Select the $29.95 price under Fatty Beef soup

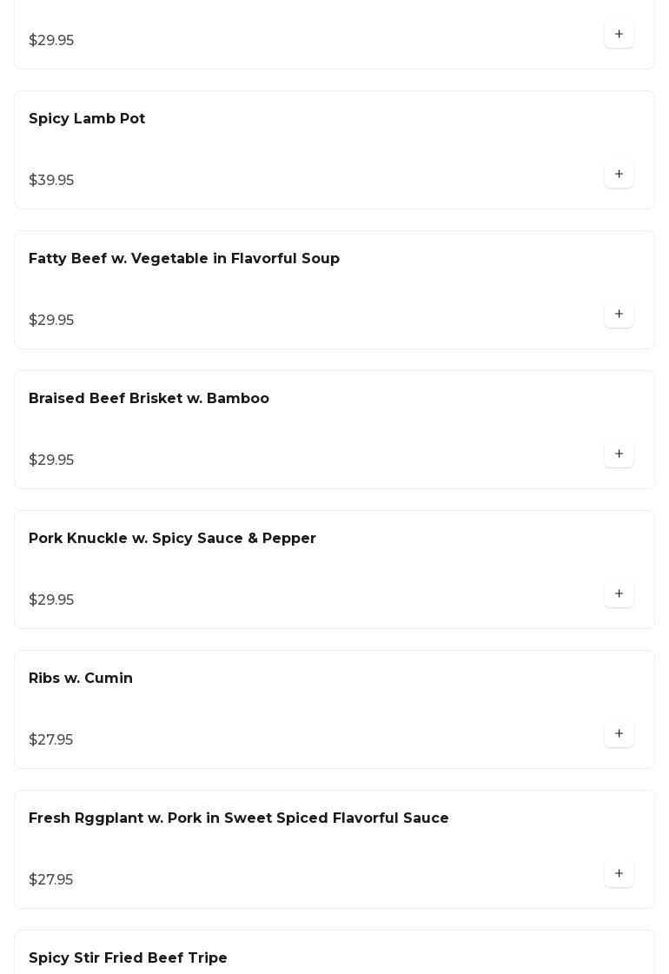coord(51,320)
